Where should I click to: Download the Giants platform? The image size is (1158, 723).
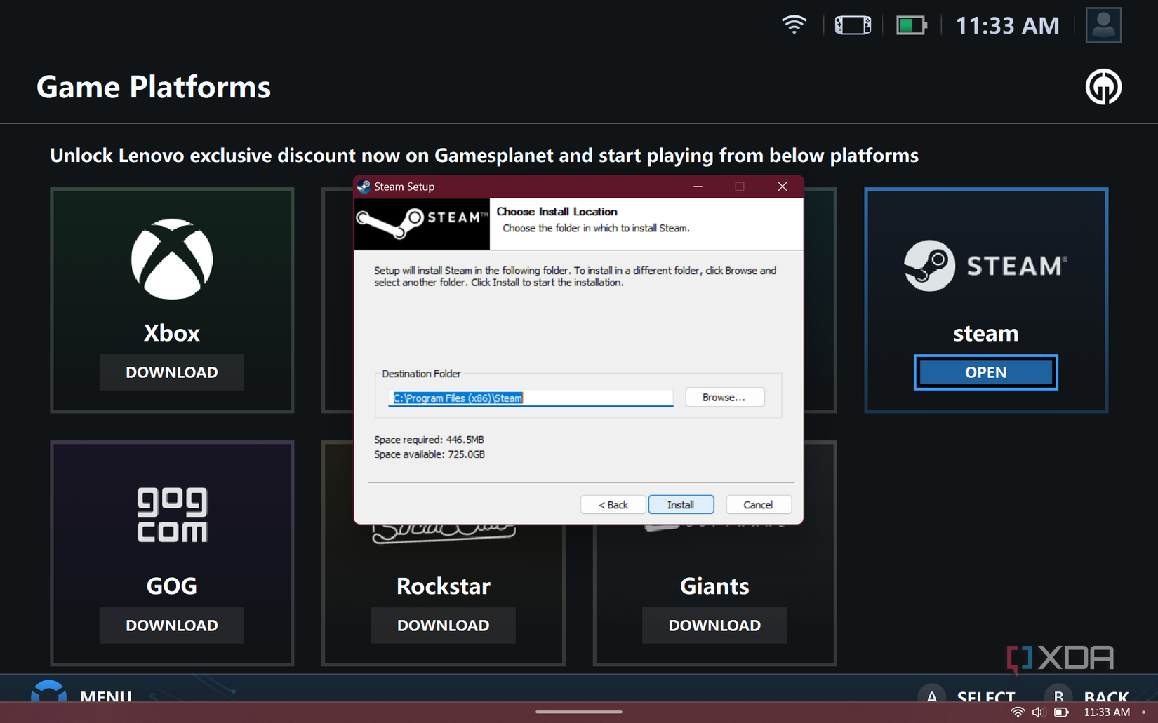714,626
